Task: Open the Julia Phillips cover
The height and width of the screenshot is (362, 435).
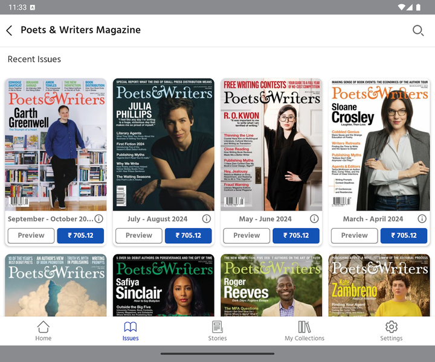Action: 163,145
